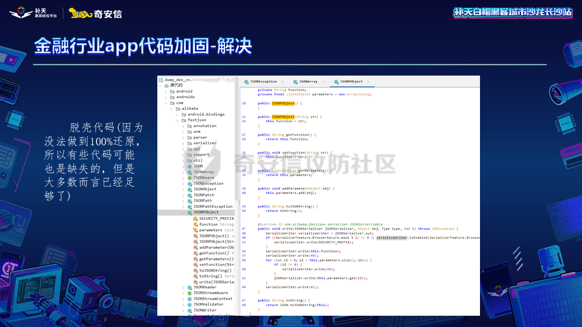
Task: Collapse the alibaba package node
Action: point(173,109)
